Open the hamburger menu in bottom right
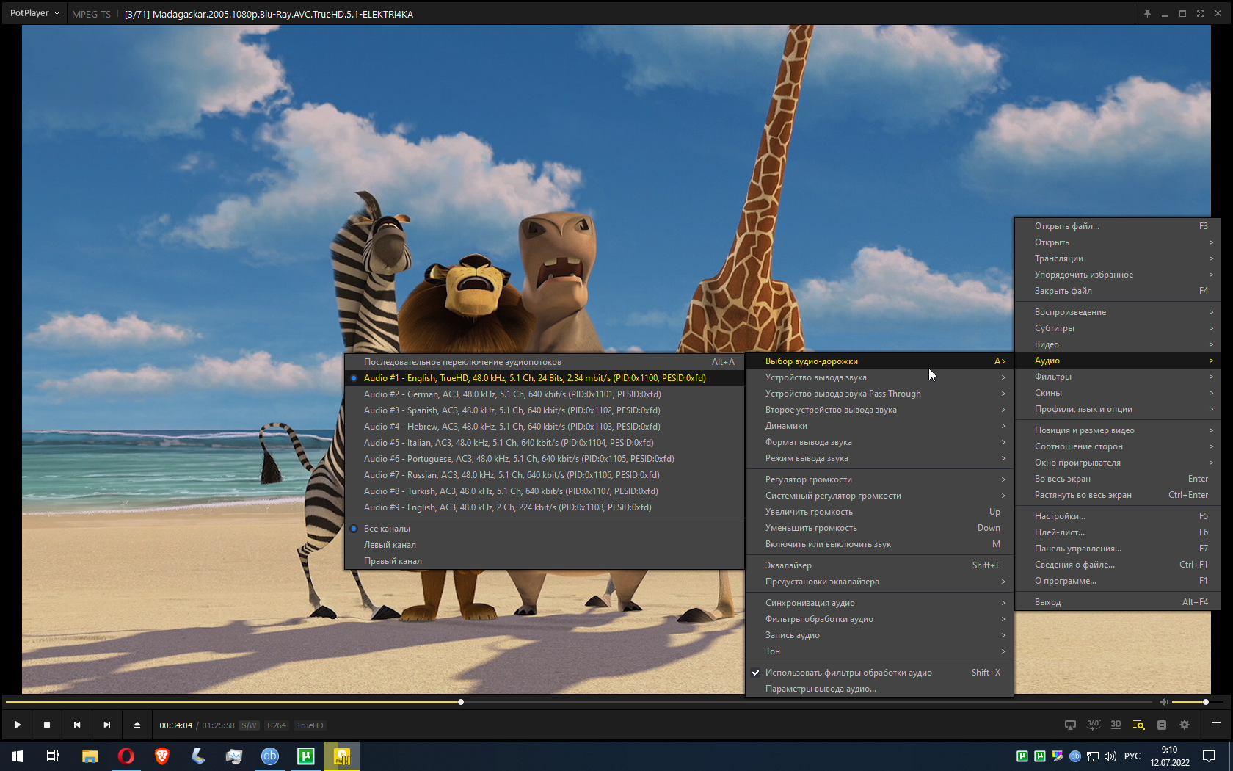This screenshot has height=771, width=1233. pos(1215,725)
